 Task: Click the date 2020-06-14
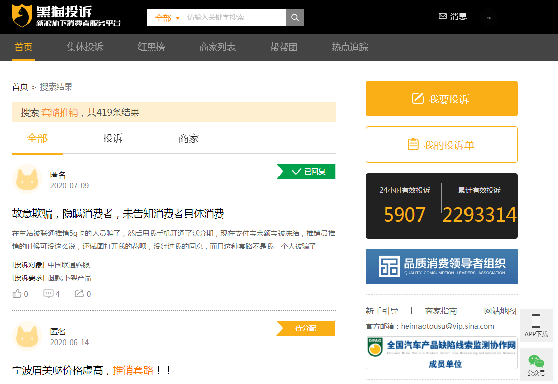pos(69,343)
